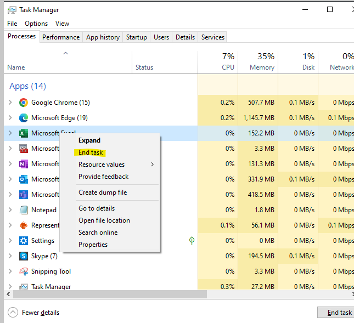The height and width of the screenshot is (323, 354).
Task: Expand the Outlook process chevron
Action: click(10, 179)
